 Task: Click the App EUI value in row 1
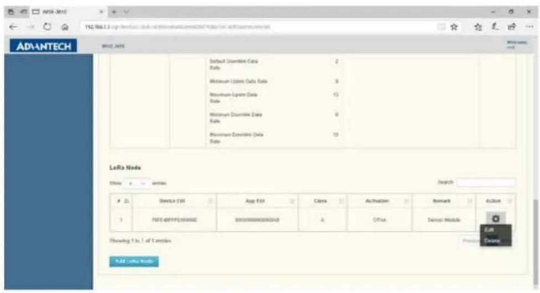(x=257, y=220)
